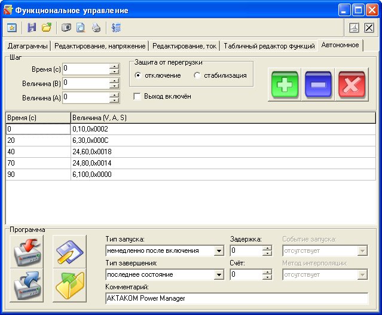Increase the "Задержка" value with up arrow
Screen dimensions: 382x315
267,248
